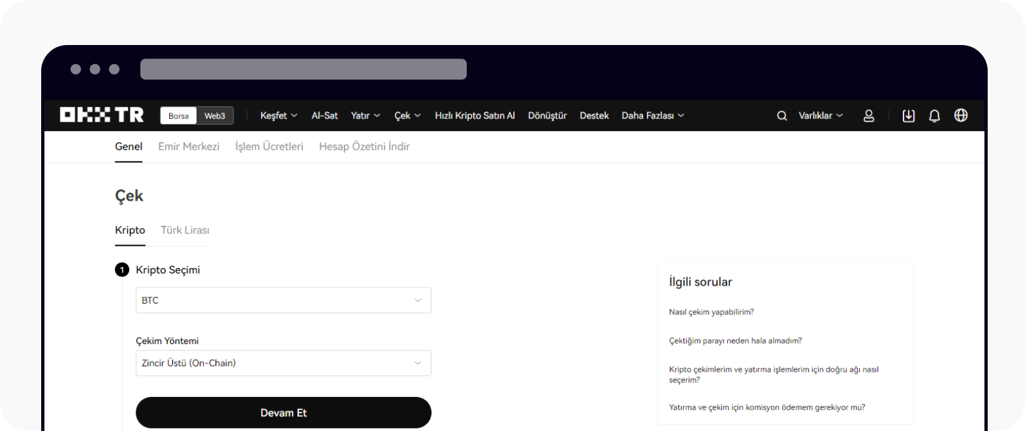Open Hızlı Kripto Satın Al
The height and width of the screenshot is (431, 1025).
tap(475, 116)
